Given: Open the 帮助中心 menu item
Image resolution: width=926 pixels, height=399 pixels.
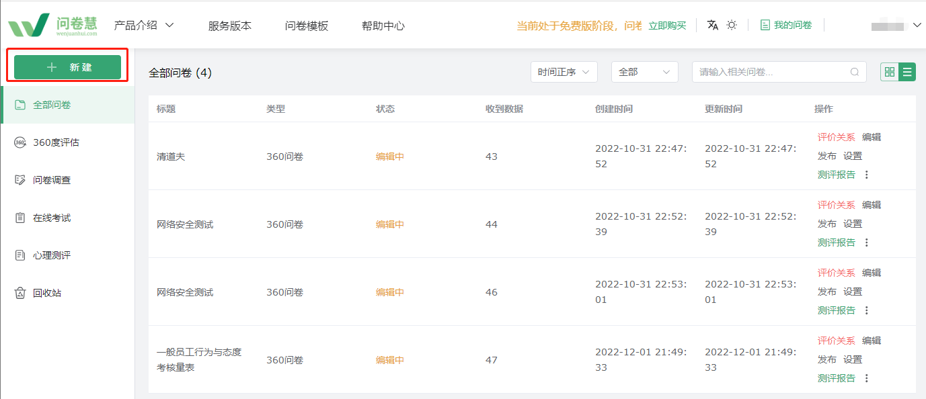Looking at the screenshot, I should [x=383, y=26].
